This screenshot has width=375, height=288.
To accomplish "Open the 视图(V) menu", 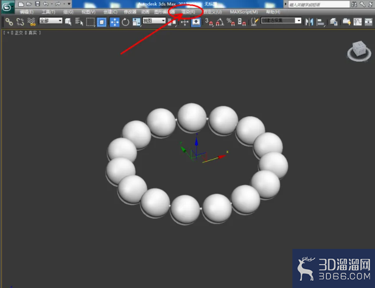I will coord(88,12).
